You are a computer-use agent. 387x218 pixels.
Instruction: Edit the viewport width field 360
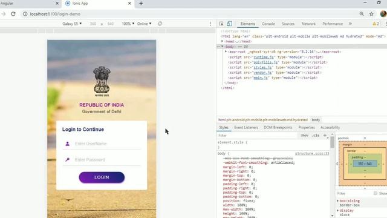tap(93, 24)
